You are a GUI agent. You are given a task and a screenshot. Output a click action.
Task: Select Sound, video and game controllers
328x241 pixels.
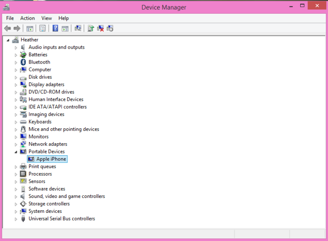[x=67, y=196]
